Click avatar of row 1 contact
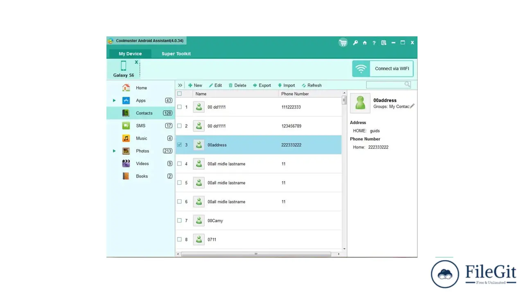This screenshot has height=294, width=524. click(199, 107)
